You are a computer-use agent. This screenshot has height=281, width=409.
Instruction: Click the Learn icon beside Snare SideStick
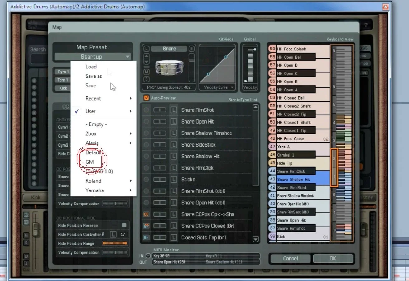173,145
